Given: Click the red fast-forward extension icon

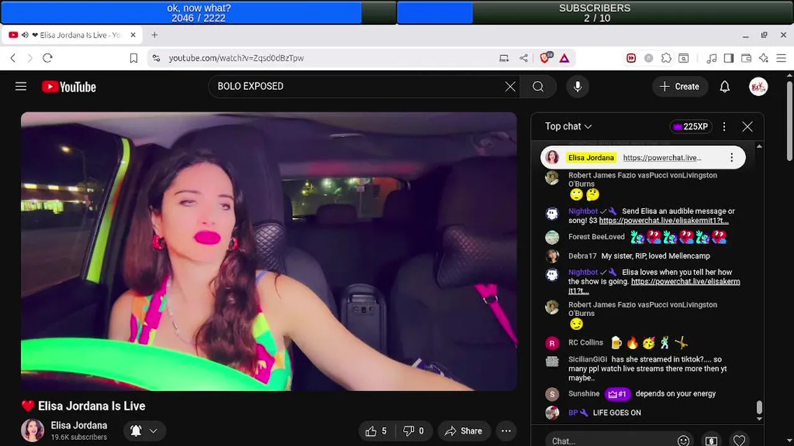Looking at the screenshot, I should [631, 58].
